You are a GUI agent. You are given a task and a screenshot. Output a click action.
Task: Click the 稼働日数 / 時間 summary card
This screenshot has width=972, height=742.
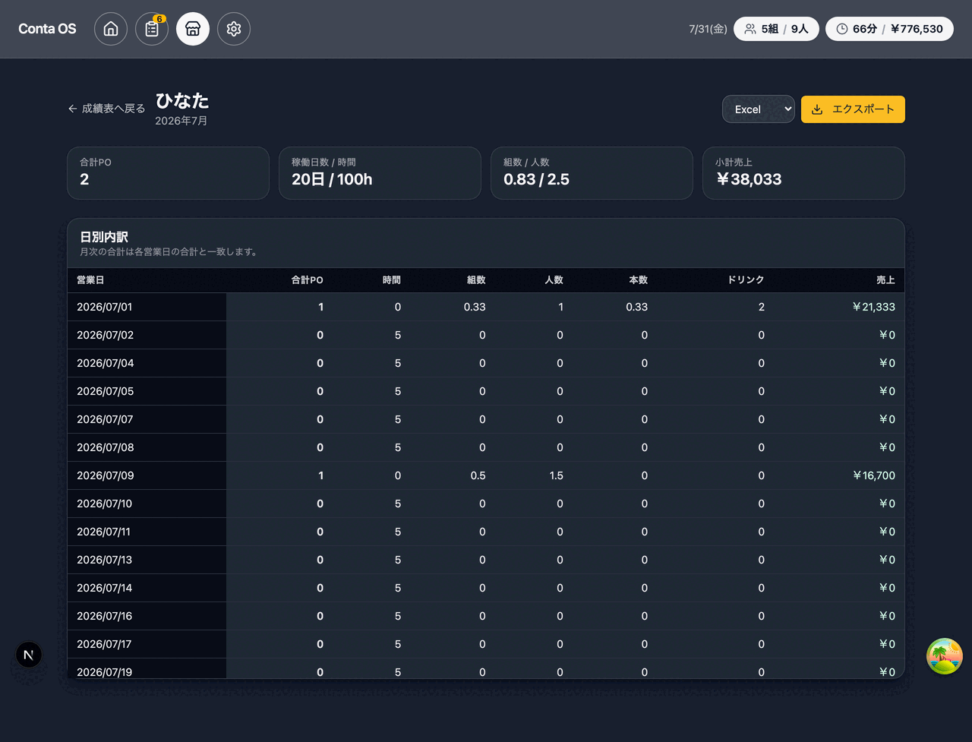(x=380, y=173)
